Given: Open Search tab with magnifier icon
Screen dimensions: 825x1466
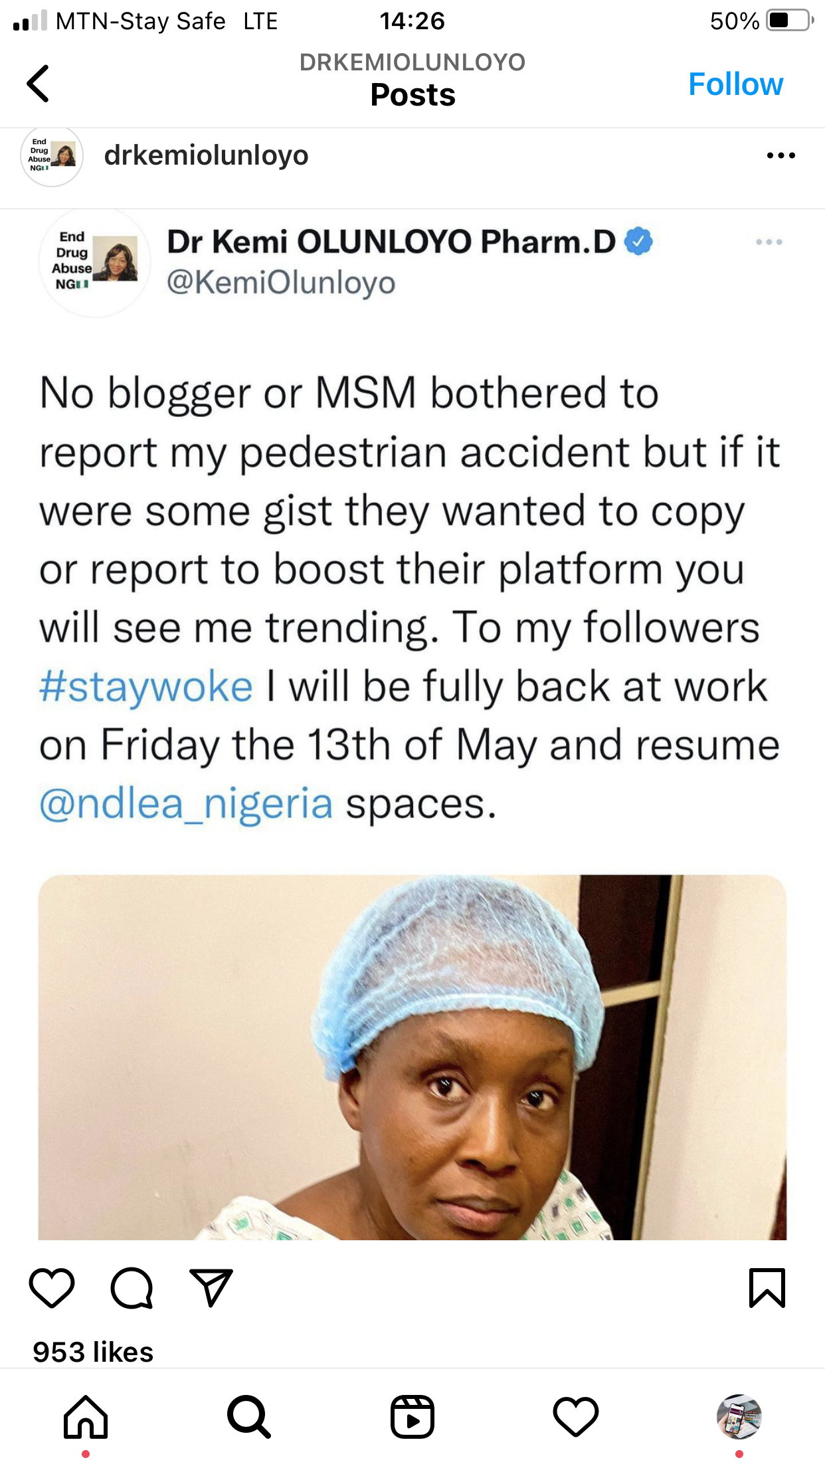Looking at the screenshot, I should (x=249, y=1417).
